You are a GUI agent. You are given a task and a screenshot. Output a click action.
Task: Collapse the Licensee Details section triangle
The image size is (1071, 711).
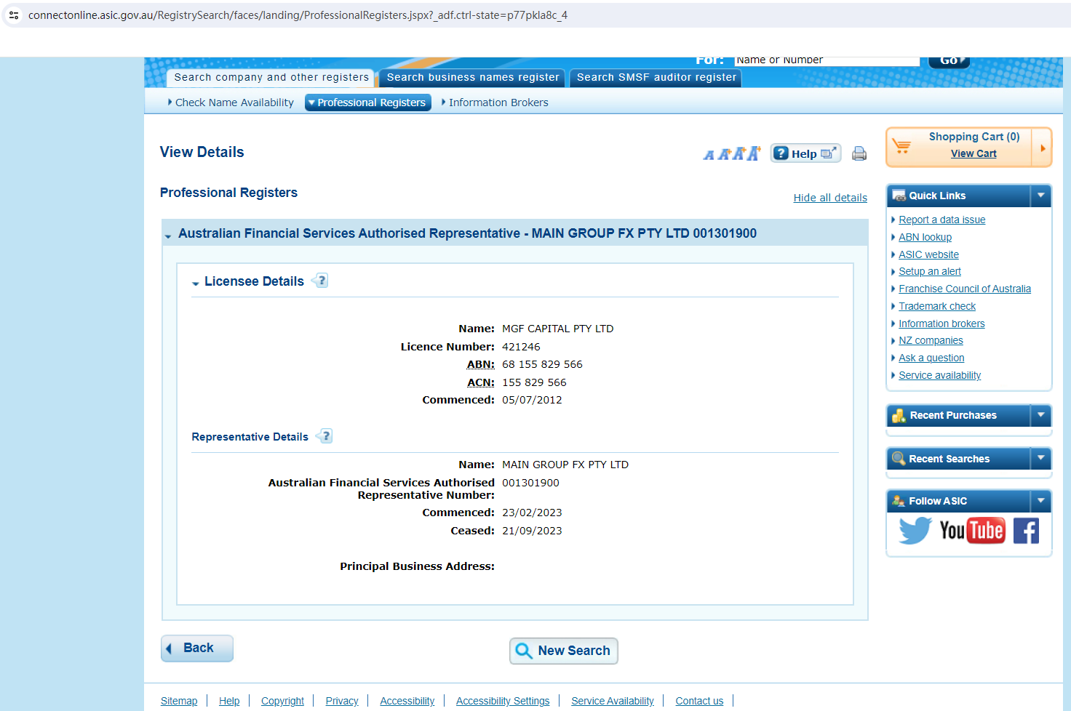point(195,284)
